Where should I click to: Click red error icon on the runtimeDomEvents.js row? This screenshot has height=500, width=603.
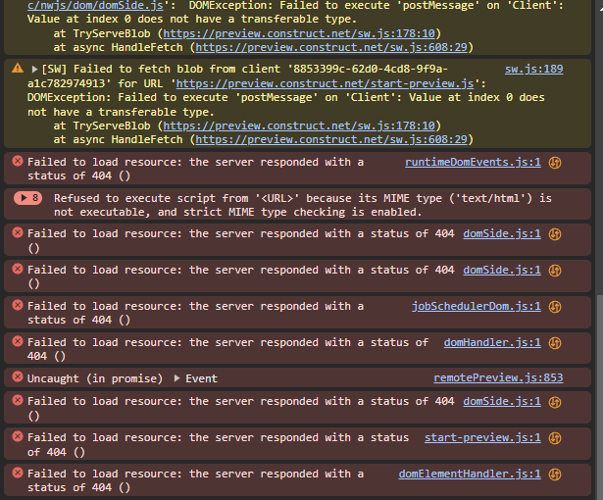point(17,163)
